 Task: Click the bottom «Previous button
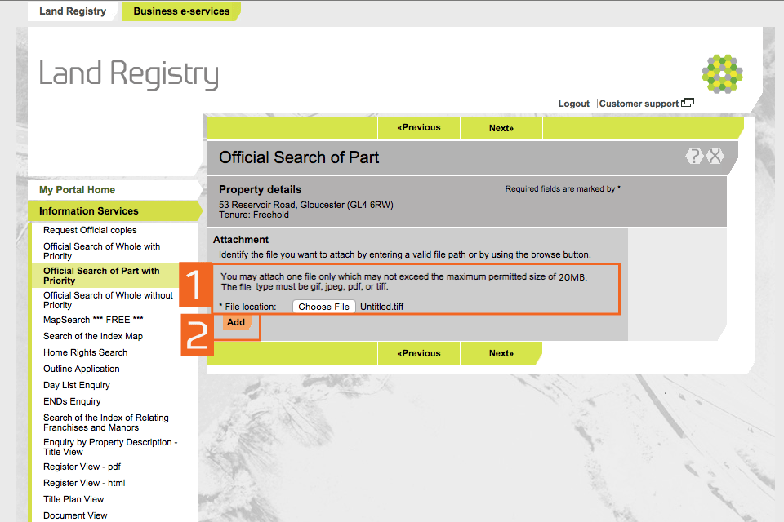[x=419, y=354]
